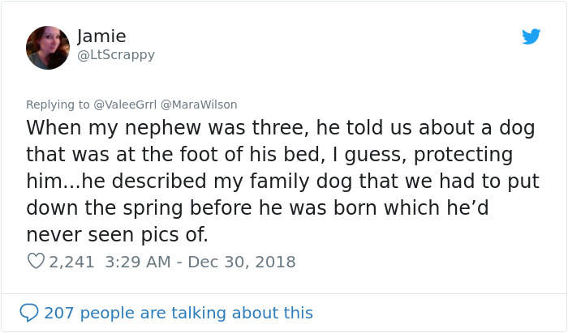568x333 pixels.
Task: Click the 2,241 likes count
Action: click(x=71, y=262)
